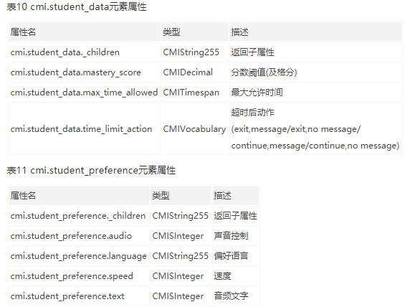Click the 属性名 header in table 10
The height and width of the screenshot is (307, 410).
85,32
